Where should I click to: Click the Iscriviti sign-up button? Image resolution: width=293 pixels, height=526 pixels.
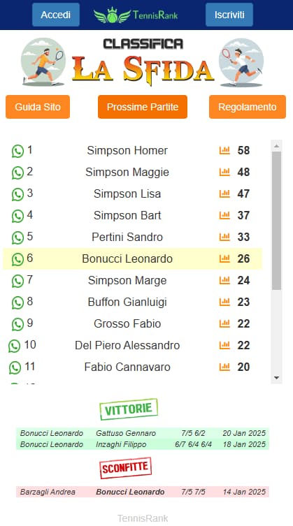[x=229, y=15]
